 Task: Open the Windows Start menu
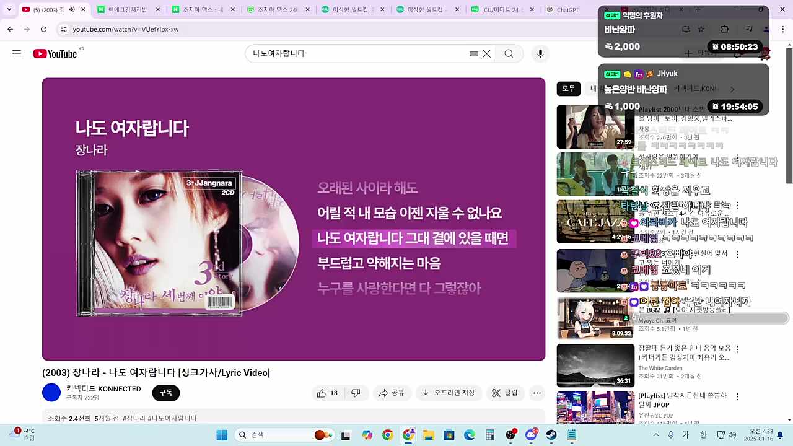[222, 435]
